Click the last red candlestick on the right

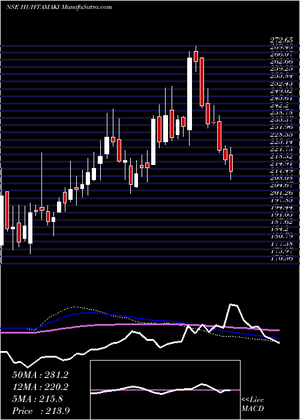[x=231, y=163]
